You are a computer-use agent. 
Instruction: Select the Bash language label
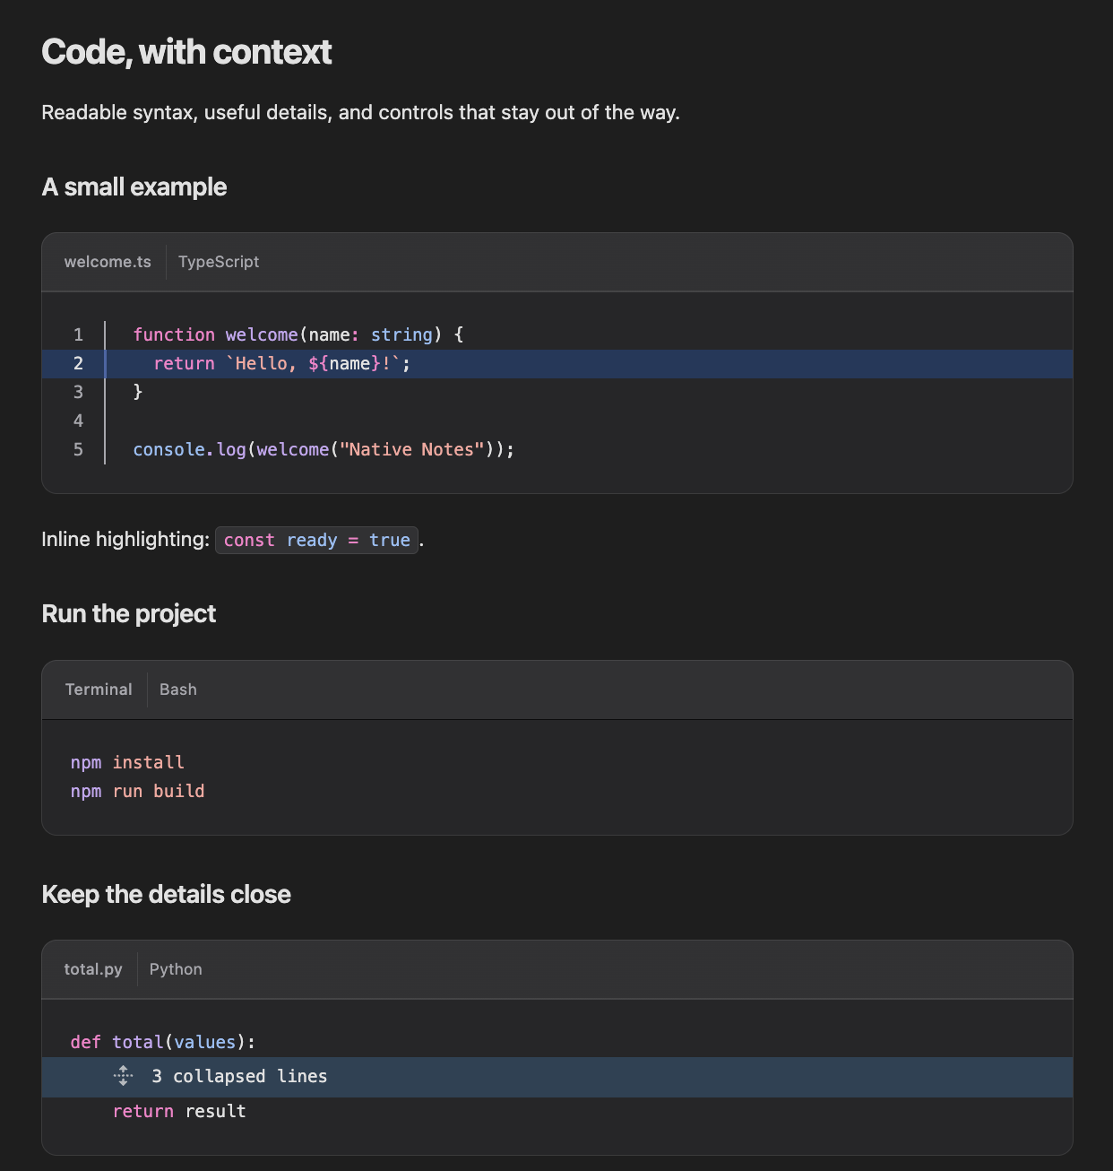coord(178,690)
